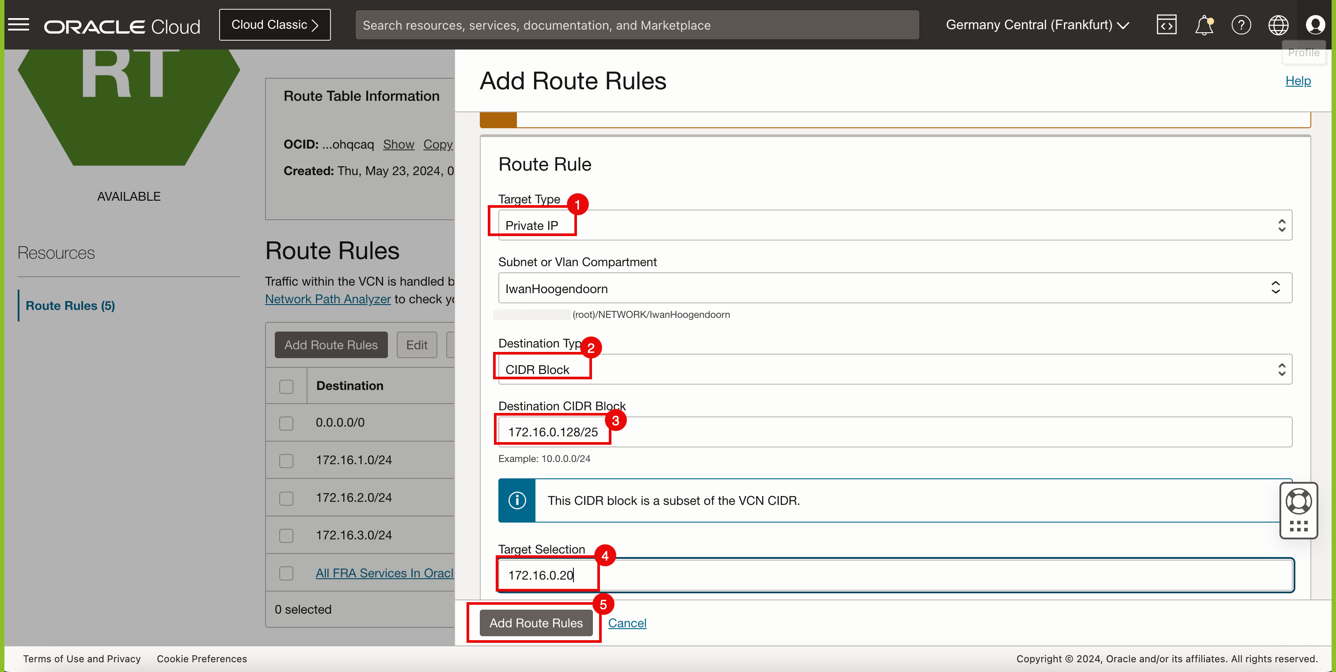Toggle the 172.16.1.0/24 route rule checkbox
The height and width of the screenshot is (672, 1336).
286,459
